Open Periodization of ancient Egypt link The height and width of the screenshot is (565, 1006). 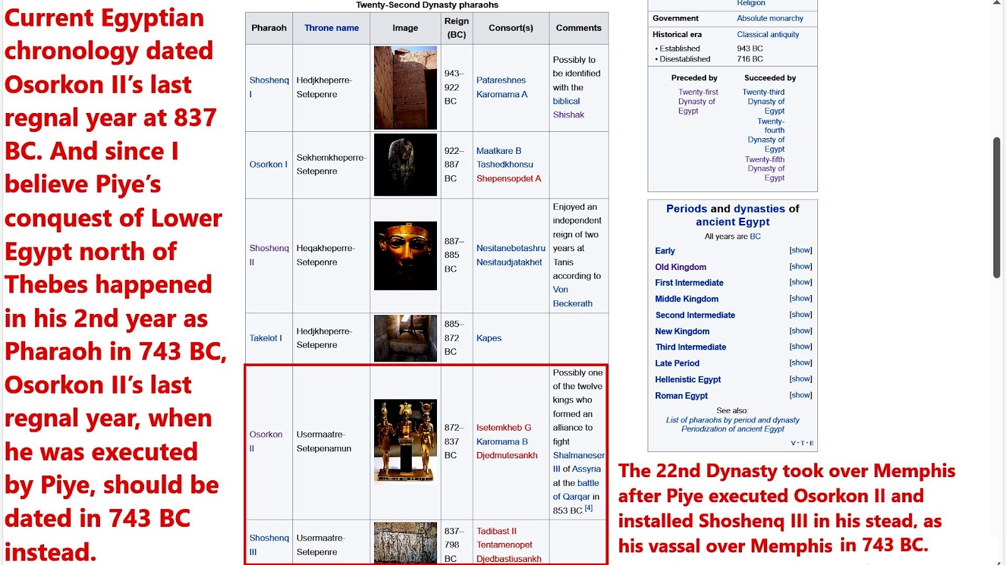(732, 429)
